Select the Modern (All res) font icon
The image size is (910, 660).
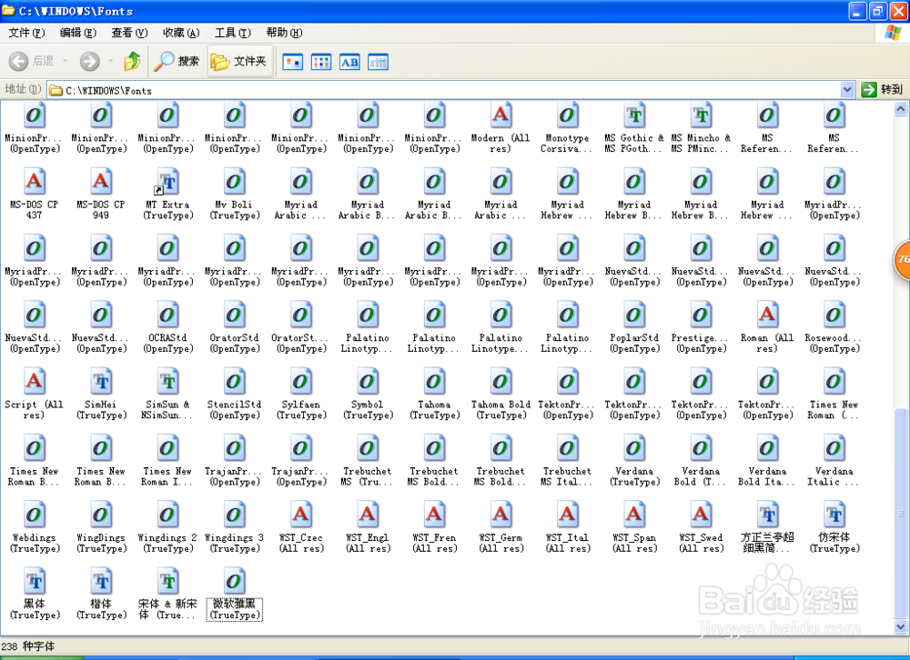pos(500,115)
